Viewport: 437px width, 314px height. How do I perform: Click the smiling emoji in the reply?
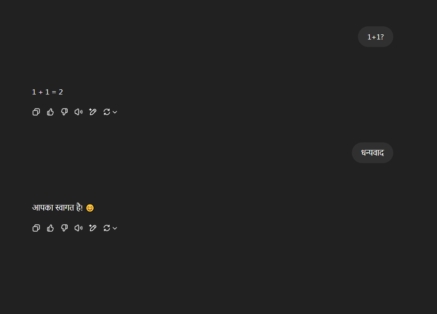pyautogui.click(x=90, y=208)
